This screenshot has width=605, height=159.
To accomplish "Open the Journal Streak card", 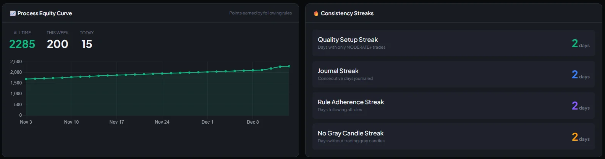I will [453, 74].
